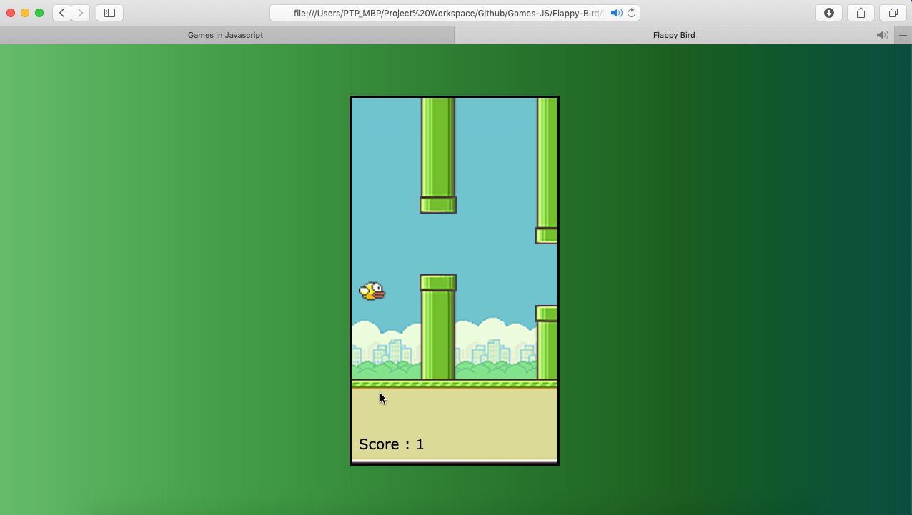
Task: Click the Score : 1 text
Action: coord(391,444)
